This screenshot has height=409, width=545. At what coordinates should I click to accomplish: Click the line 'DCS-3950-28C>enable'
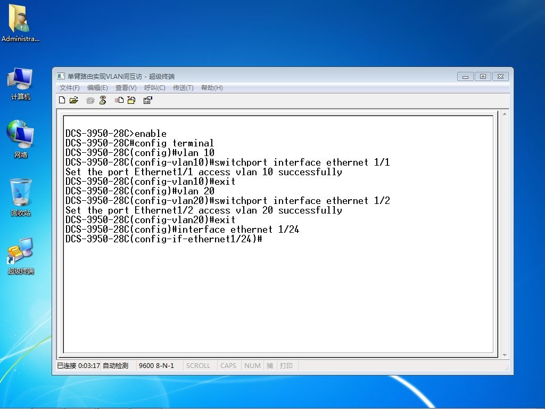click(116, 134)
